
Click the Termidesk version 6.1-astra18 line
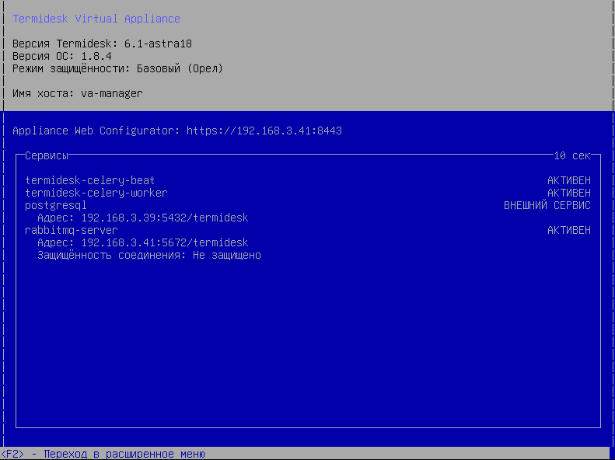pos(106,44)
